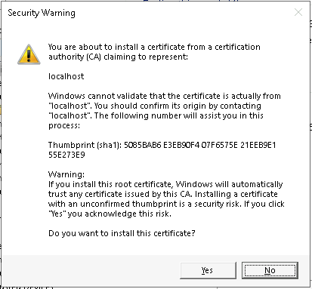Click thumbprint segment 5085BAB6

point(142,145)
